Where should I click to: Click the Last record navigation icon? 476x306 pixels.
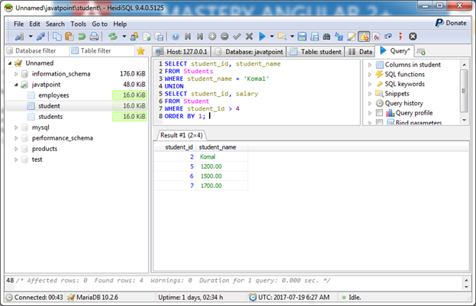click(x=200, y=37)
